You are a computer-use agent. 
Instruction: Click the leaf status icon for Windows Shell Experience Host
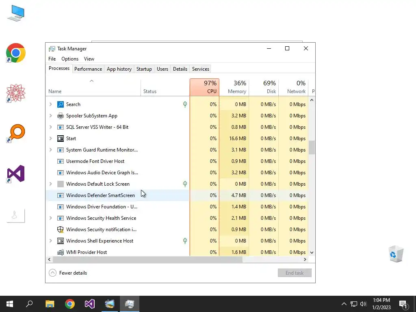185,241
